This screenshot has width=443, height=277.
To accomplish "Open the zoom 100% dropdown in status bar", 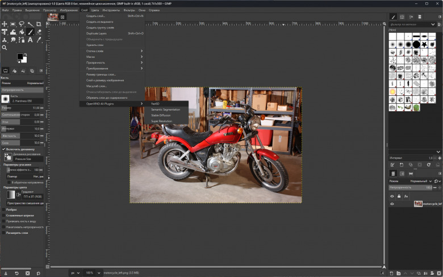I will pyautogui.click(x=99, y=273).
